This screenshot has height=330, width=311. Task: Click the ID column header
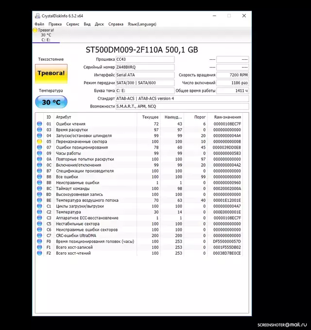click(49, 117)
